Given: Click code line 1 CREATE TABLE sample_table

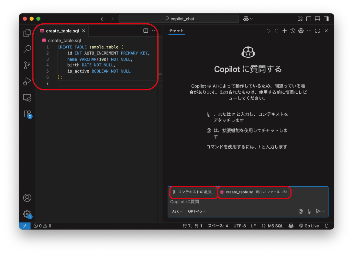Looking at the screenshot, I should [x=90, y=47].
